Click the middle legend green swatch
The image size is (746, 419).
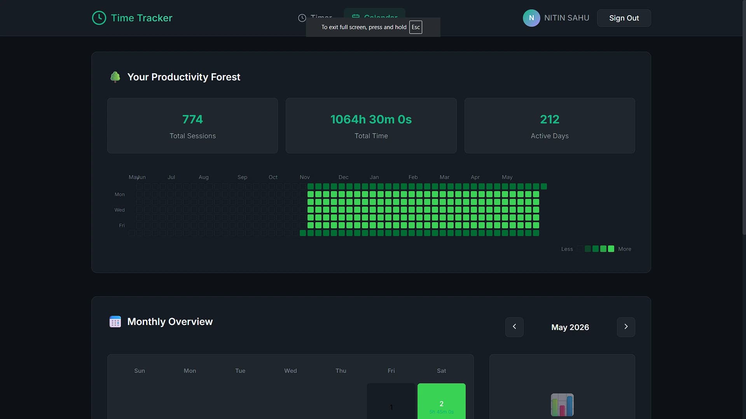tap(596, 249)
